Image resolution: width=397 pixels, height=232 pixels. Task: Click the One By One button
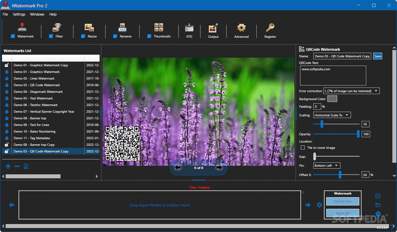click(x=343, y=201)
